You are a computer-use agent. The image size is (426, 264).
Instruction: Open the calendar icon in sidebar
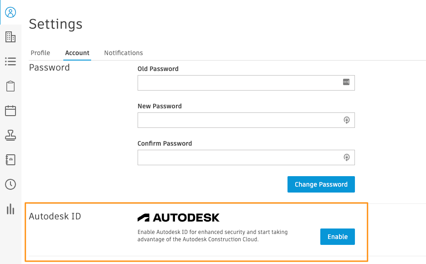(10, 111)
